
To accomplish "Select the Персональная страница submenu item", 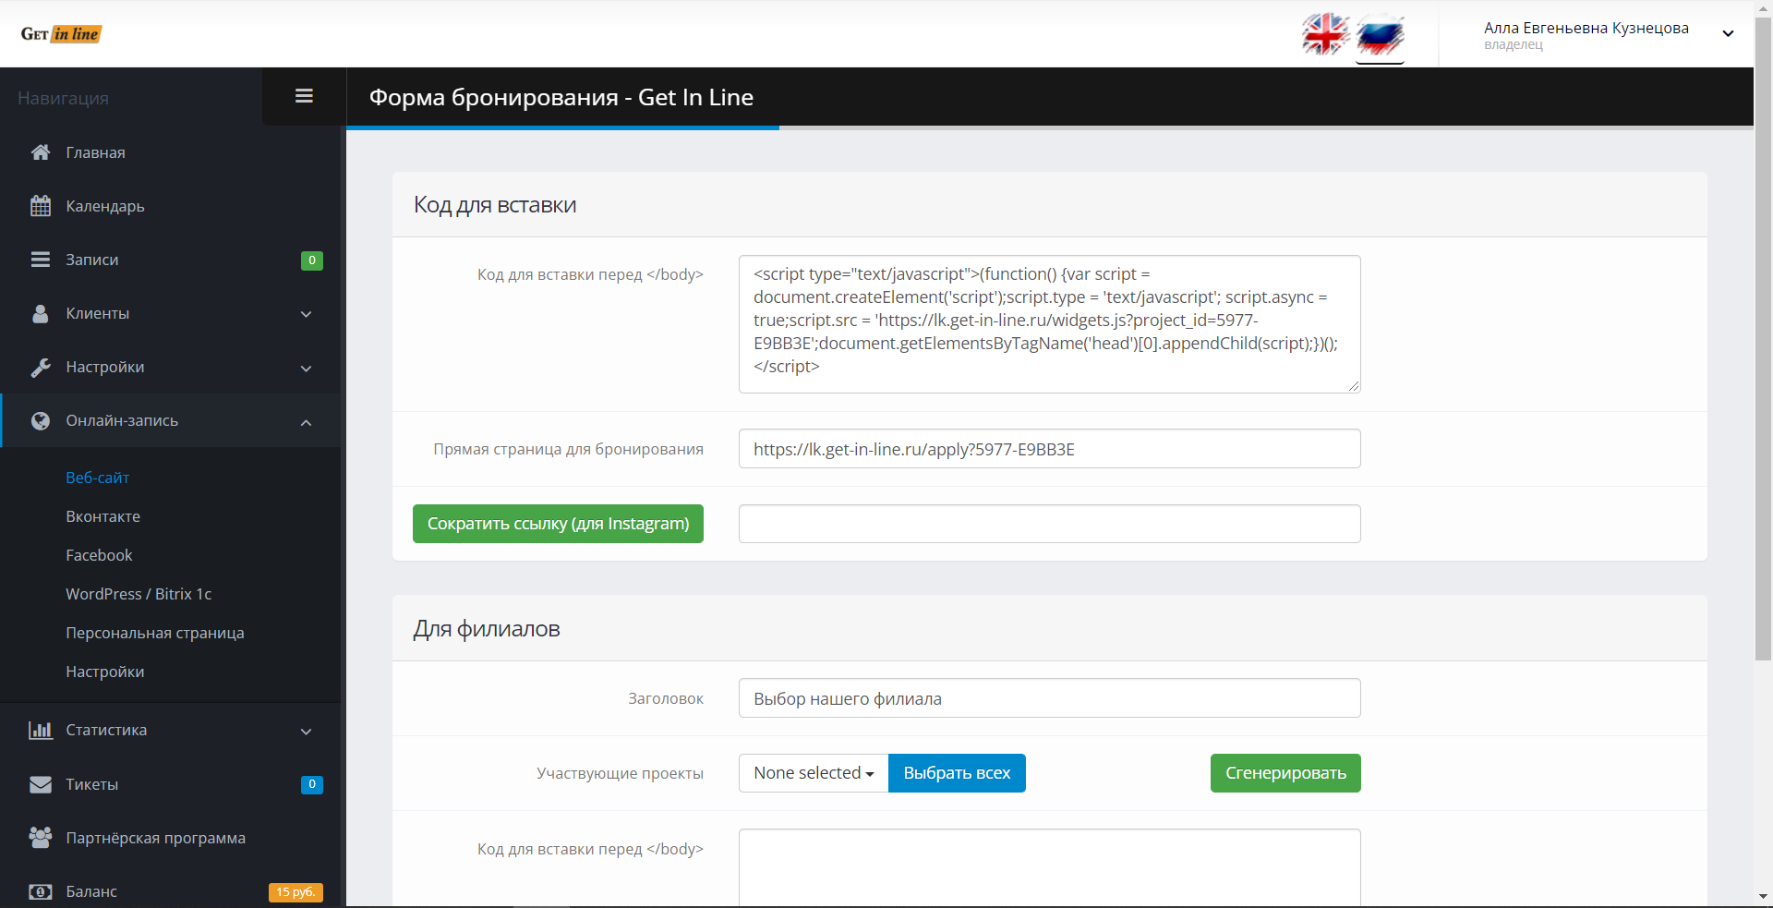I will coord(155,633).
